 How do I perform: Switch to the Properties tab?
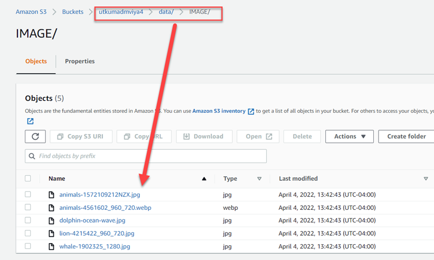80,61
